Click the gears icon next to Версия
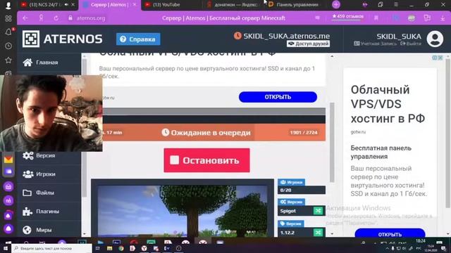The width and height of the screenshot is (451, 253). point(28,155)
